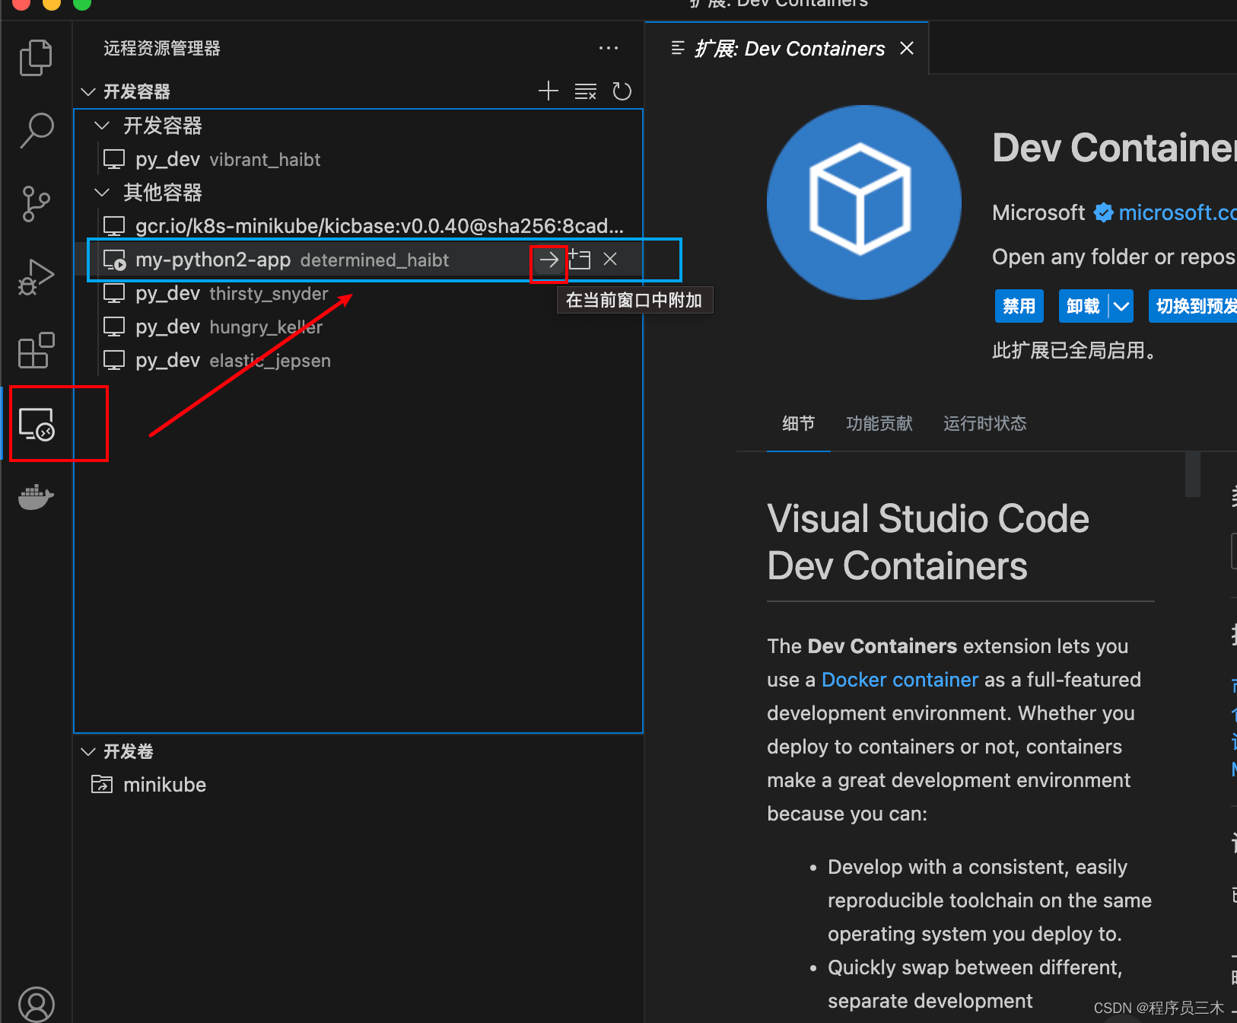
Task: Open the more actions ellipsis in 远程资源管理器
Action: coord(609,48)
